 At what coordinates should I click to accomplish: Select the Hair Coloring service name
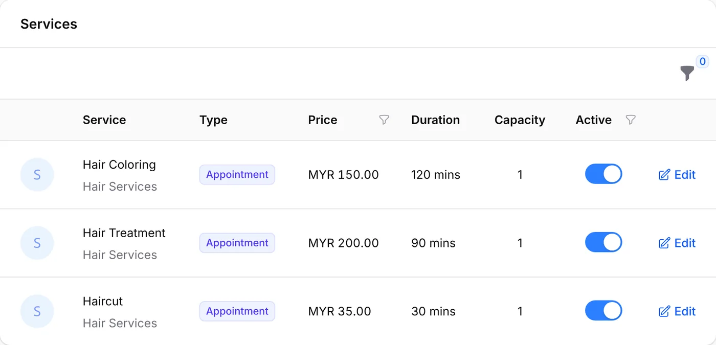119,165
